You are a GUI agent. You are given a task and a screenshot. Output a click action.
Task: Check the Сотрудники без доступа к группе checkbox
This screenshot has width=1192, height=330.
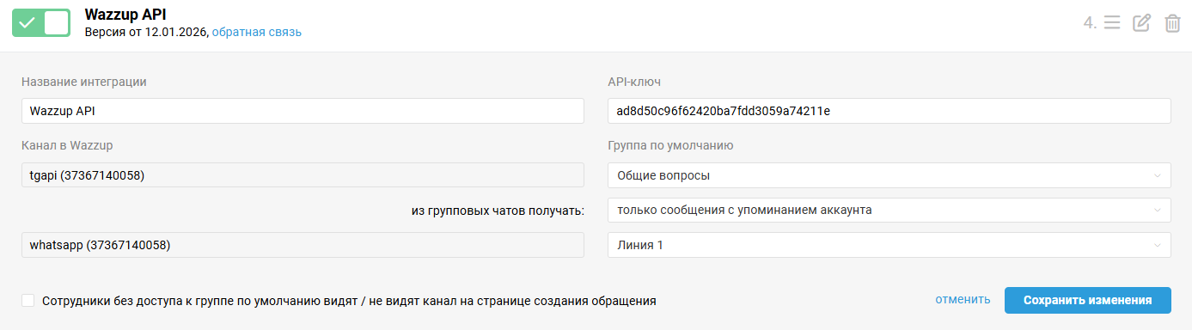[x=28, y=301]
